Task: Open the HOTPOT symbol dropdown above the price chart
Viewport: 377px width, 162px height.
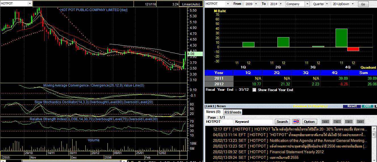Action: [x=30, y=4]
